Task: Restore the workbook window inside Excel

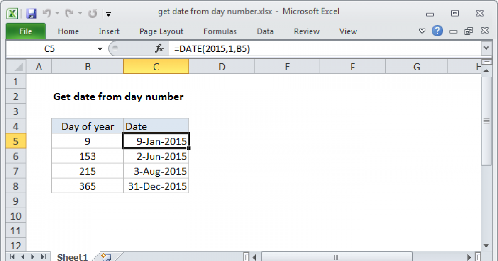Action: (469, 31)
